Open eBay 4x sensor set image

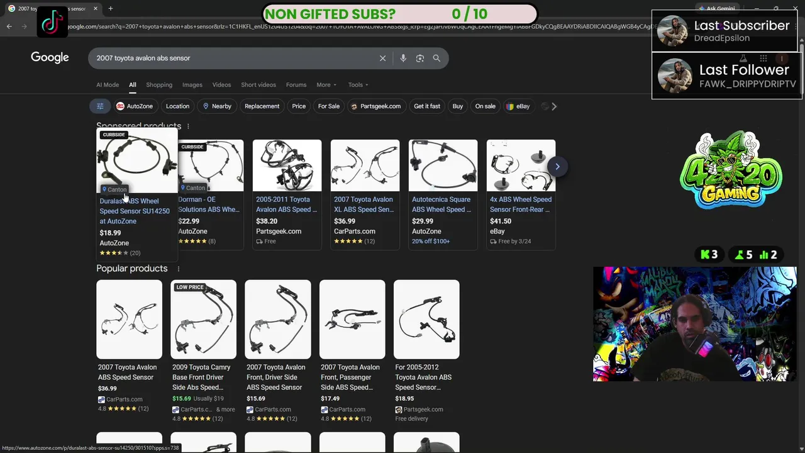pyautogui.click(x=521, y=165)
